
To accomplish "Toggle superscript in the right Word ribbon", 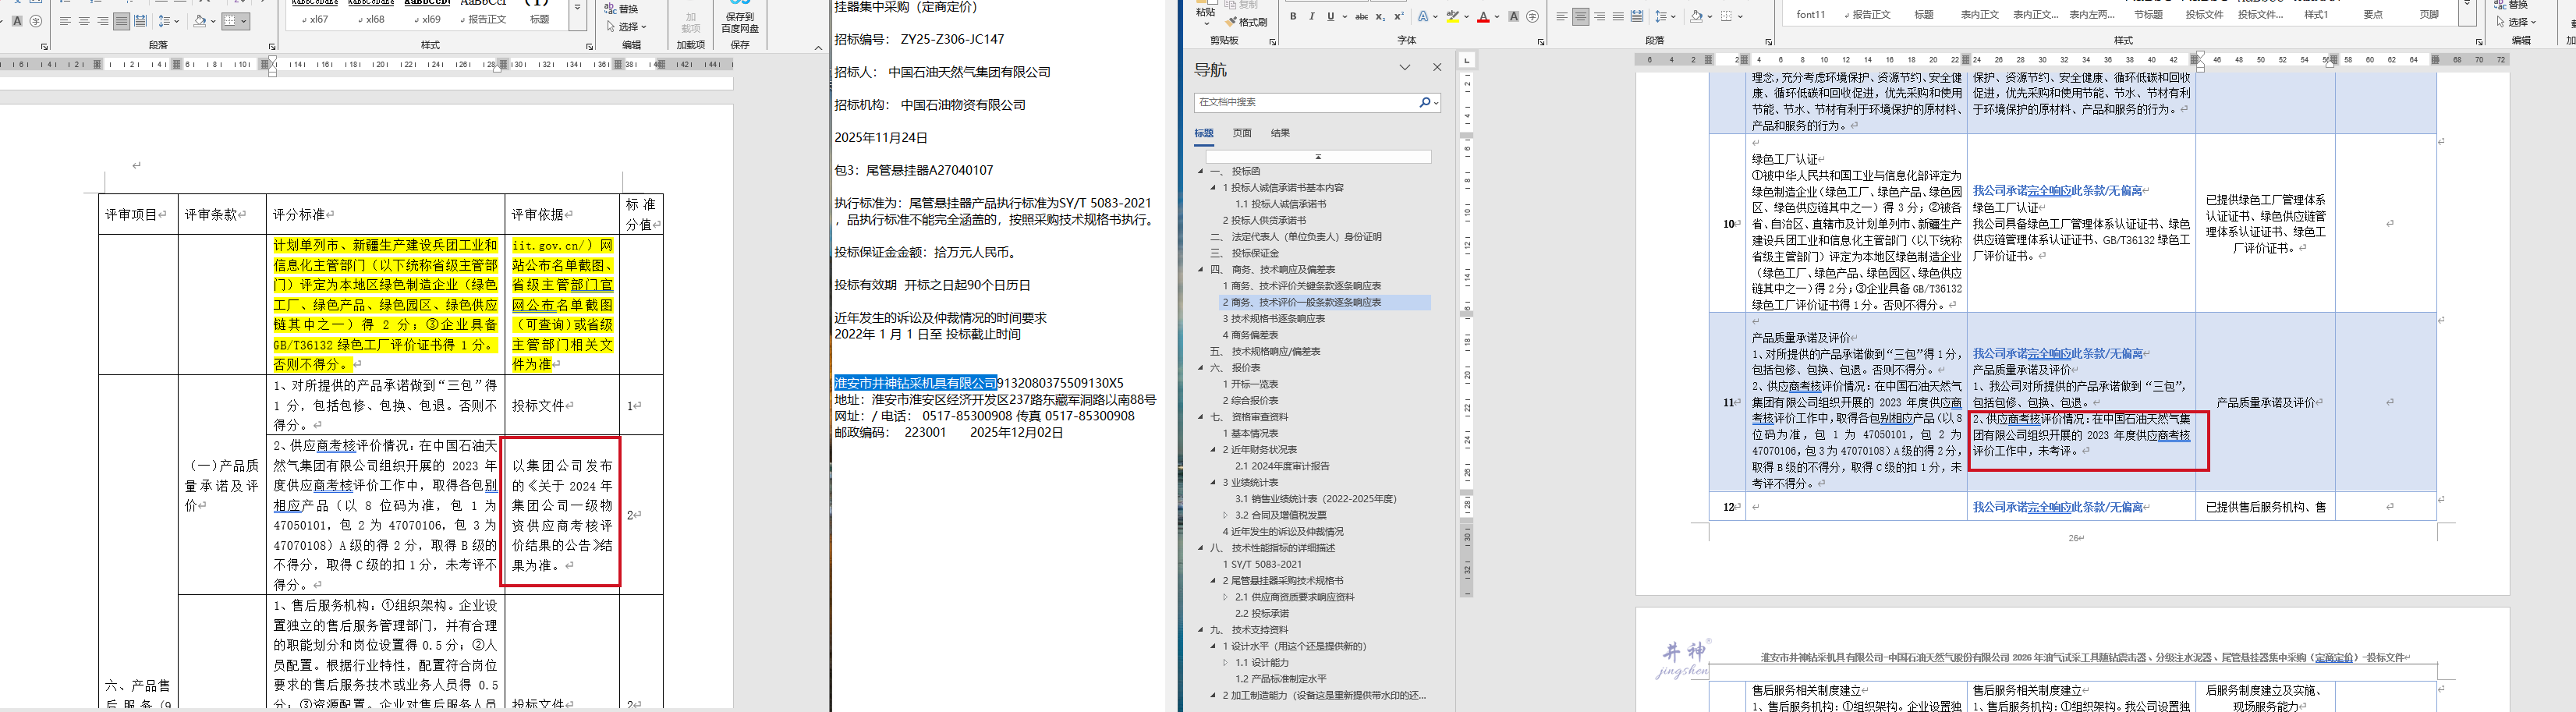I will 1399,17.
